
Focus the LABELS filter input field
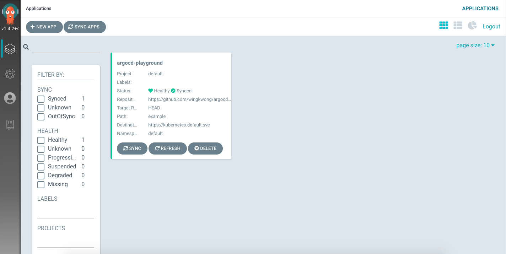pos(66,212)
